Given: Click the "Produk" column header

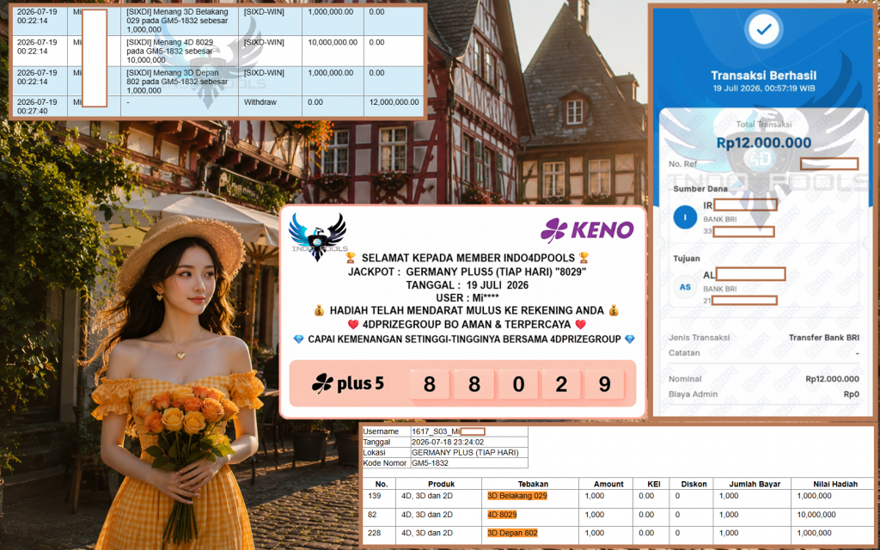Looking at the screenshot, I should [x=441, y=484].
